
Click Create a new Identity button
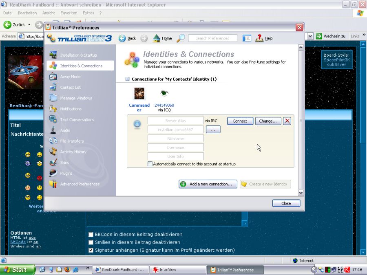click(x=265, y=184)
